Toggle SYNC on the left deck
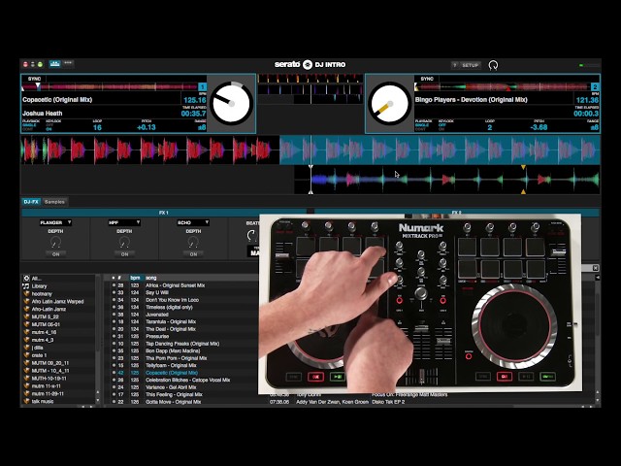The width and height of the screenshot is (621, 466). 34,79
